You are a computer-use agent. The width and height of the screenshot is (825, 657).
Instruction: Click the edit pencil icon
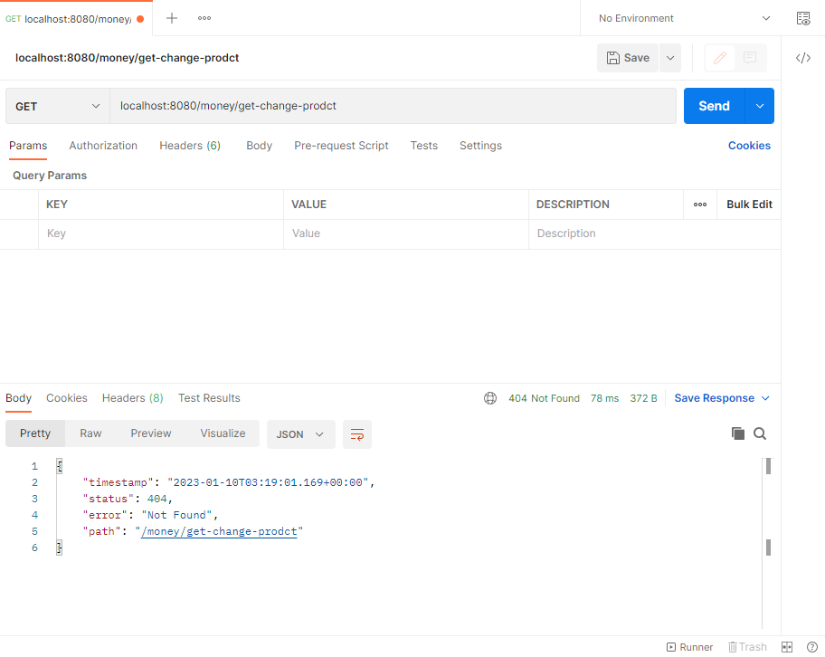720,58
